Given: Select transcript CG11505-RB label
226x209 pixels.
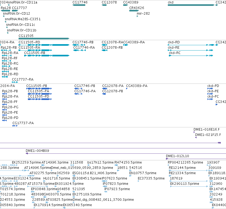Looking at the screenshot, I should coord(35,53).
